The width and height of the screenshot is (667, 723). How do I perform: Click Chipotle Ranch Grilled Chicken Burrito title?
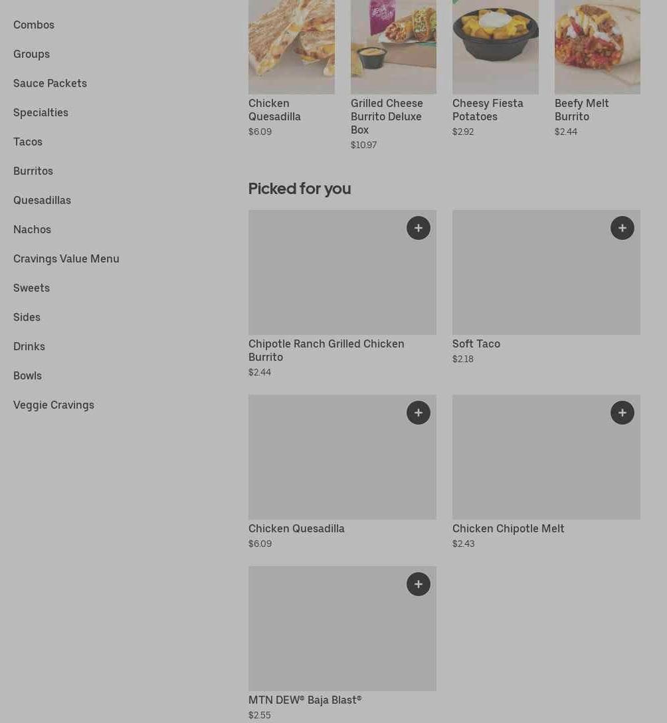click(326, 350)
